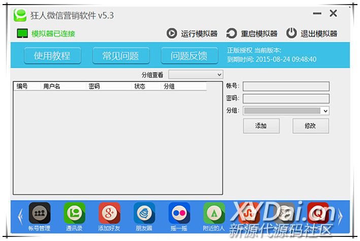360x241 pixels.
Task: Click 退出模拟器 exit emulator
Action: click(x=312, y=34)
